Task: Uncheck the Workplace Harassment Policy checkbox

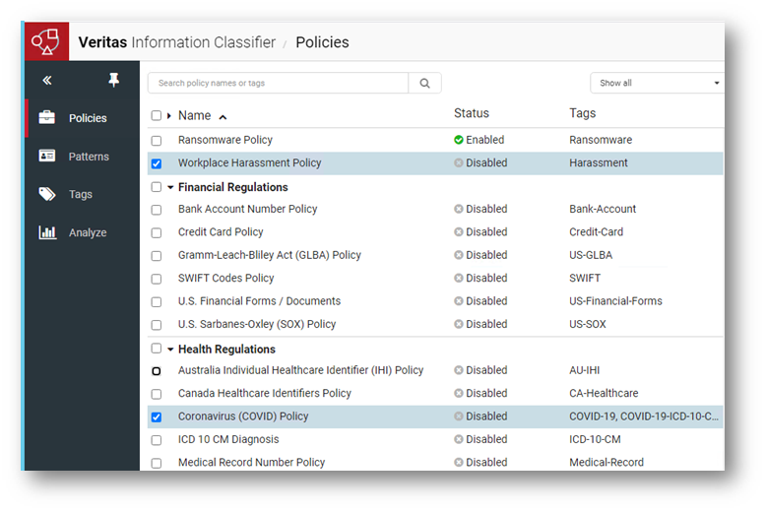Action: coord(157,163)
